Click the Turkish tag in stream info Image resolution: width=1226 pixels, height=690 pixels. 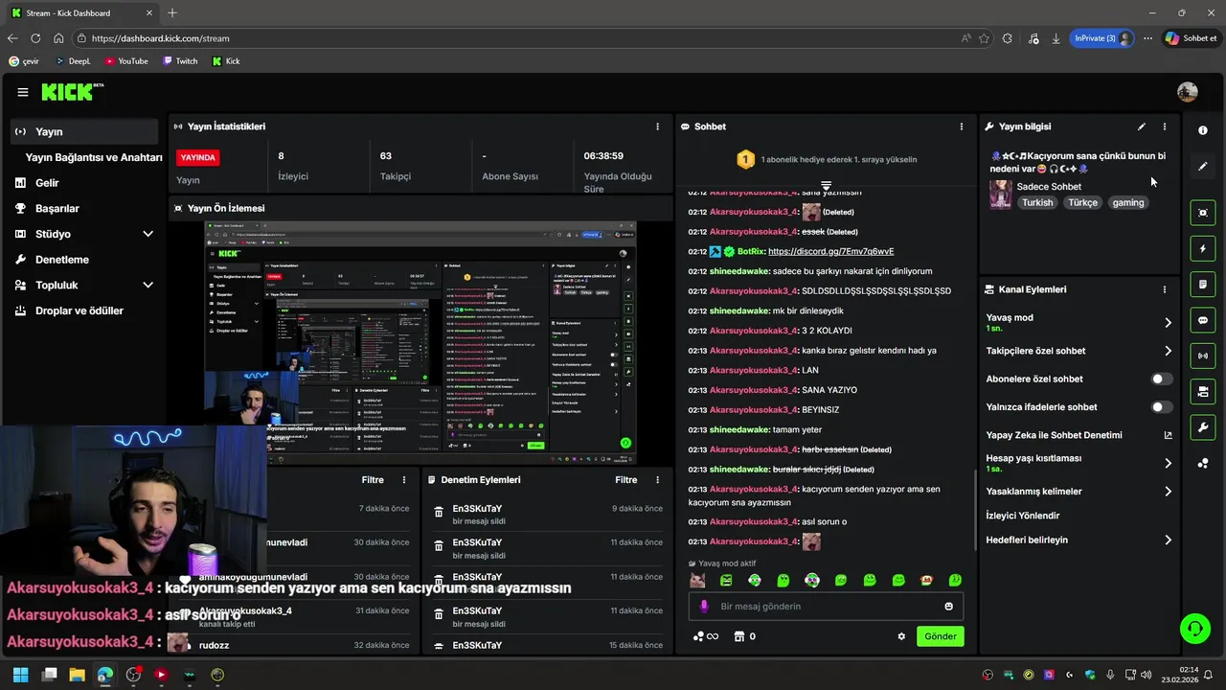click(x=1037, y=202)
